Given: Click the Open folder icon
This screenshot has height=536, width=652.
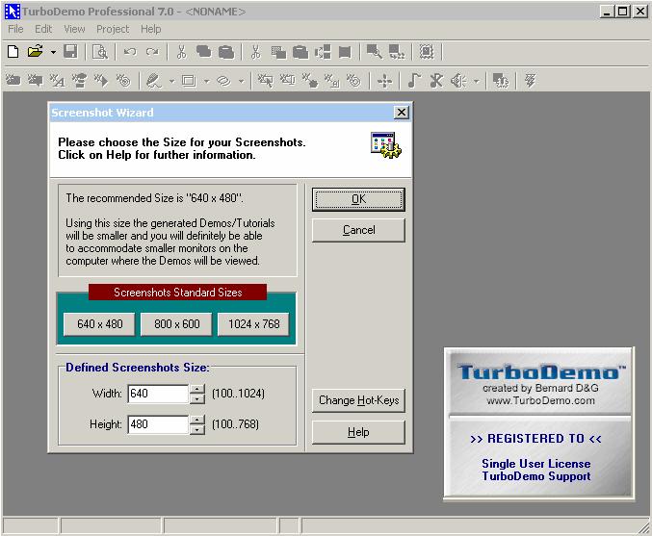Looking at the screenshot, I should (x=36, y=52).
